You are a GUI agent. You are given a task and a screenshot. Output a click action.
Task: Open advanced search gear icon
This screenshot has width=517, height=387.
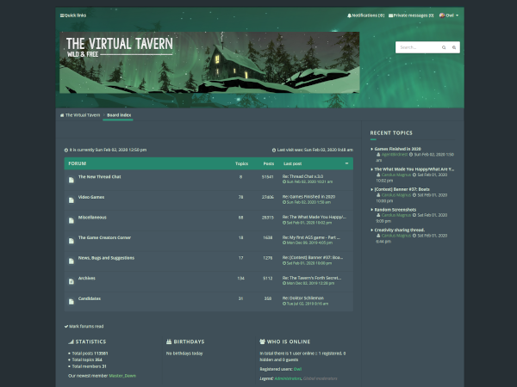(454, 47)
